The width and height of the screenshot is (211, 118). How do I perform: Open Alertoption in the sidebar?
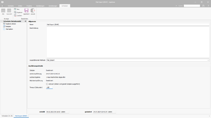9,29
